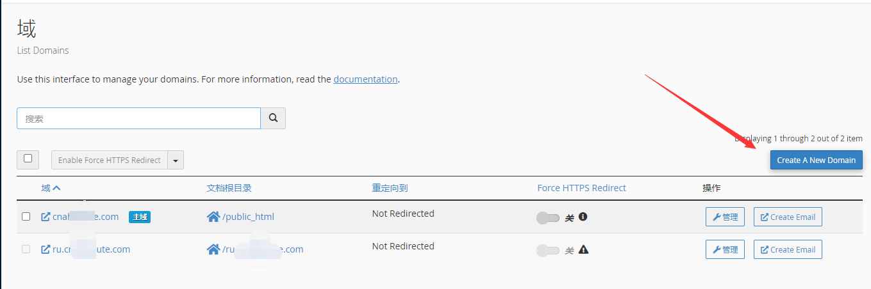Click the magnifier search icon button

273,118
